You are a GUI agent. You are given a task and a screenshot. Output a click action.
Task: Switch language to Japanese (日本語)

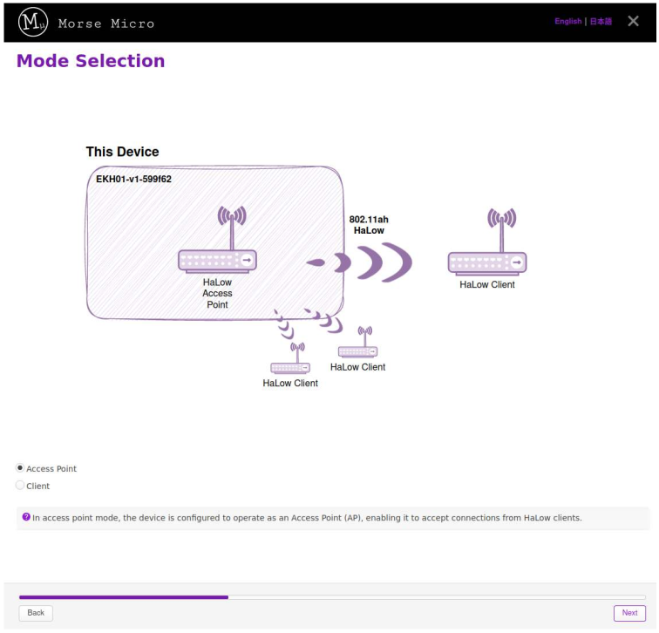pyautogui.click(x=601, y=22)
